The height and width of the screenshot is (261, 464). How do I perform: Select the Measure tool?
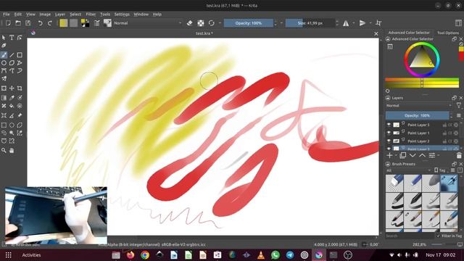(x=12, y=115)
